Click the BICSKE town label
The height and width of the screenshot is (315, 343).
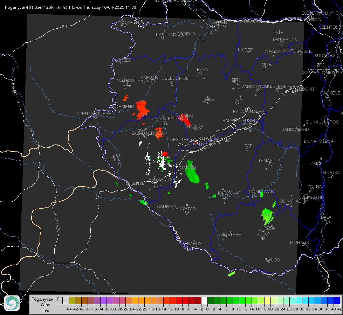point(304,51)
